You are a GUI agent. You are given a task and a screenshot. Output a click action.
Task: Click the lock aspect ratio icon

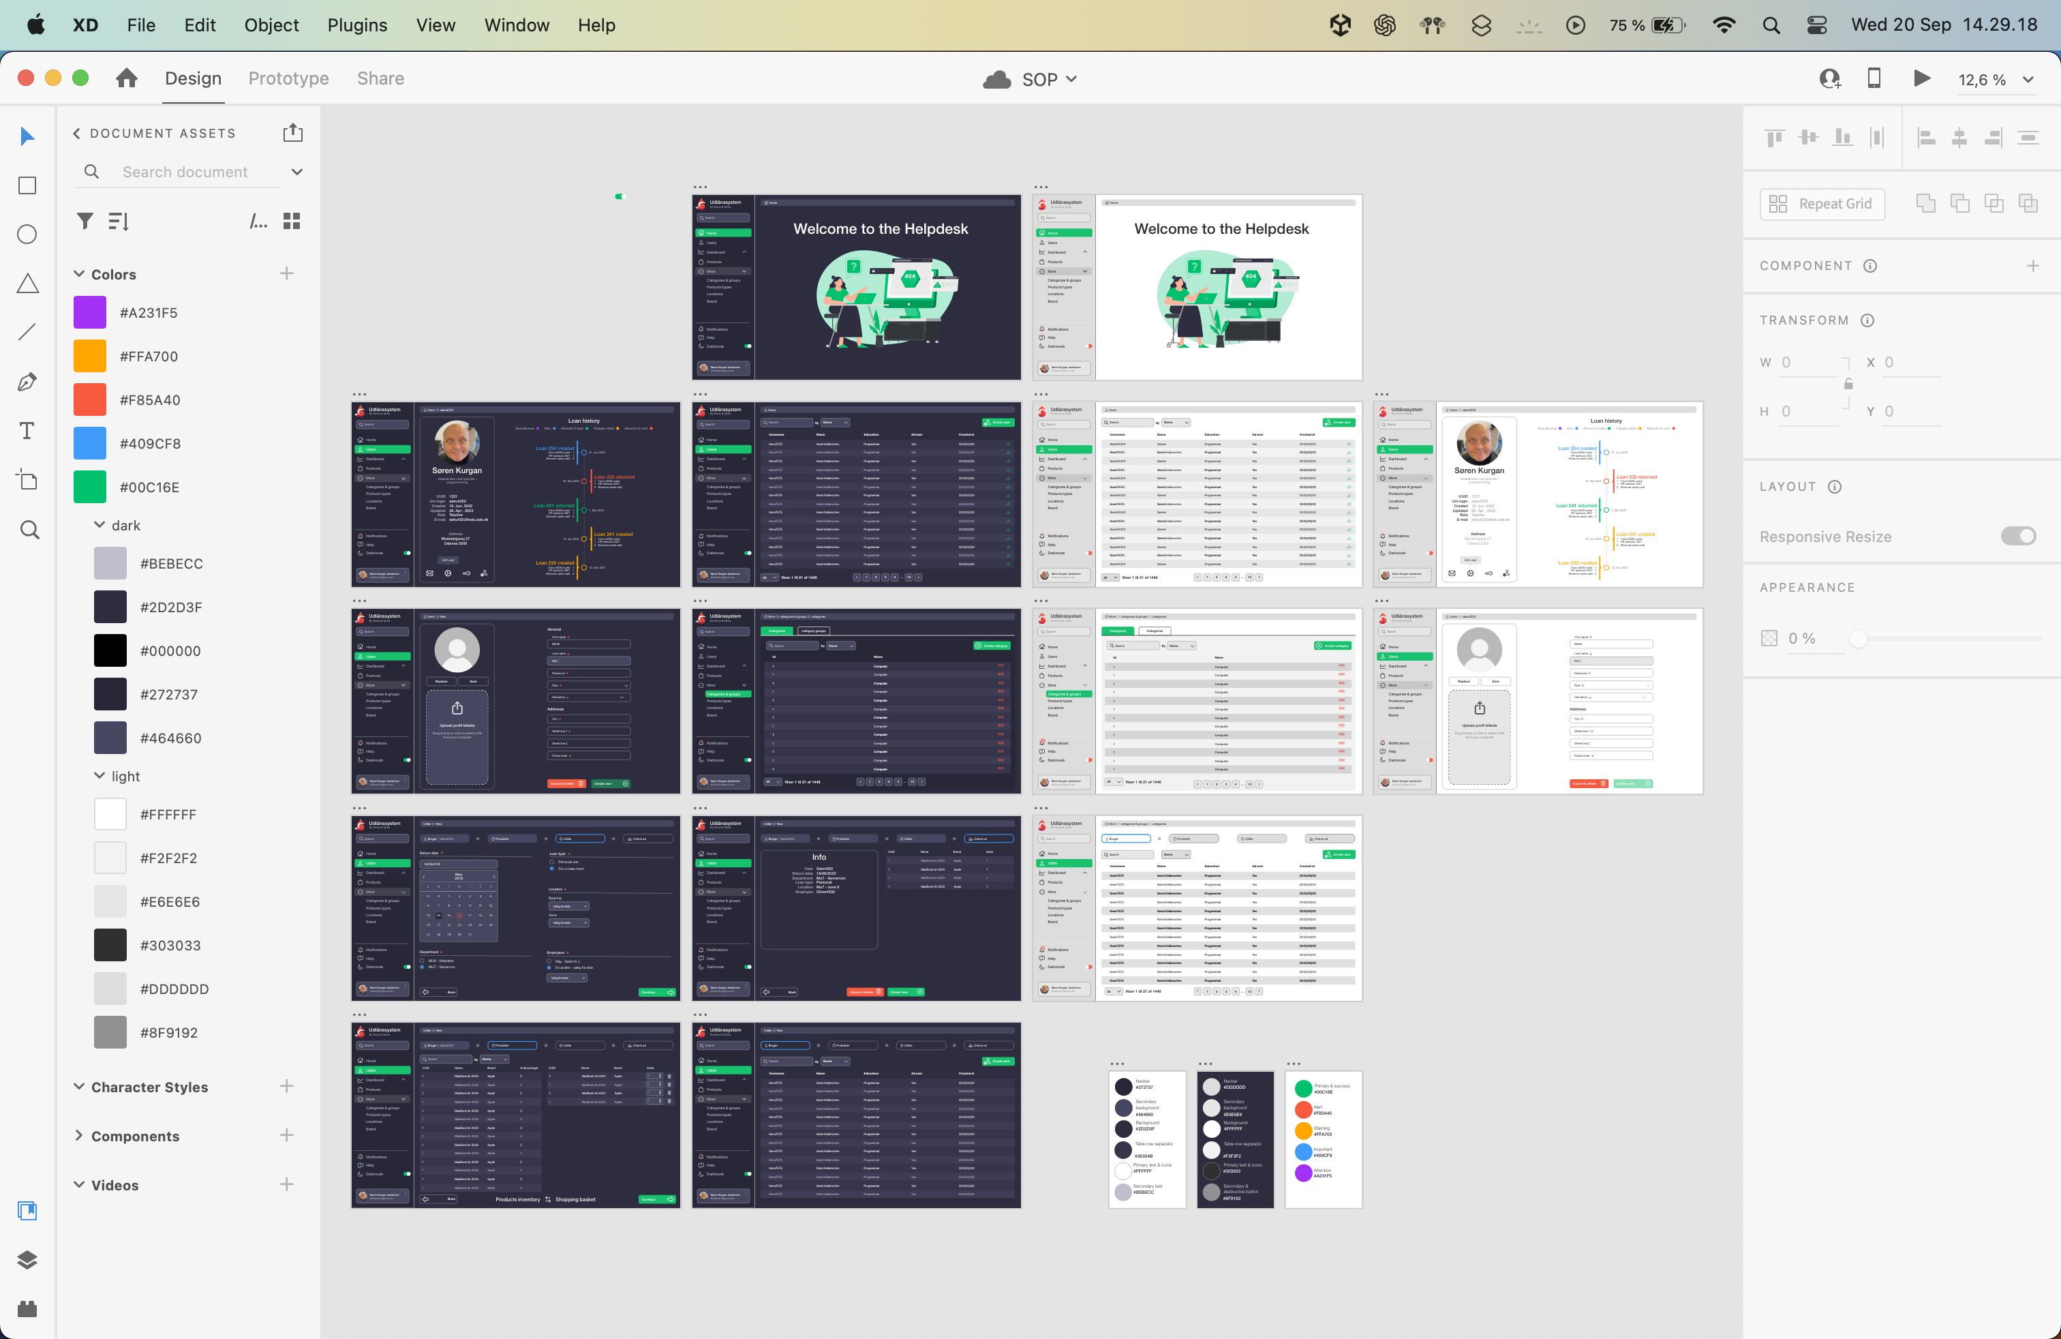1848,384
